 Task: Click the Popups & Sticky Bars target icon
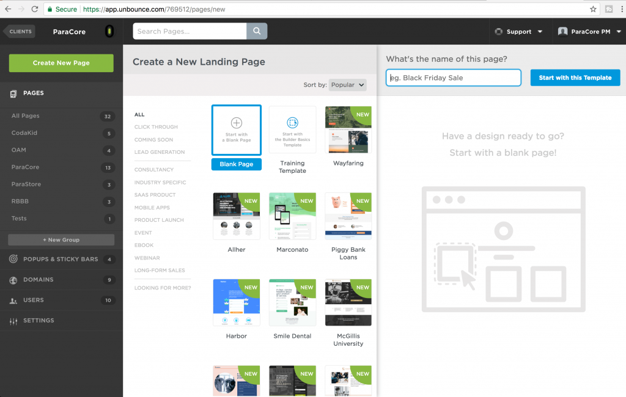coord(13,259)
